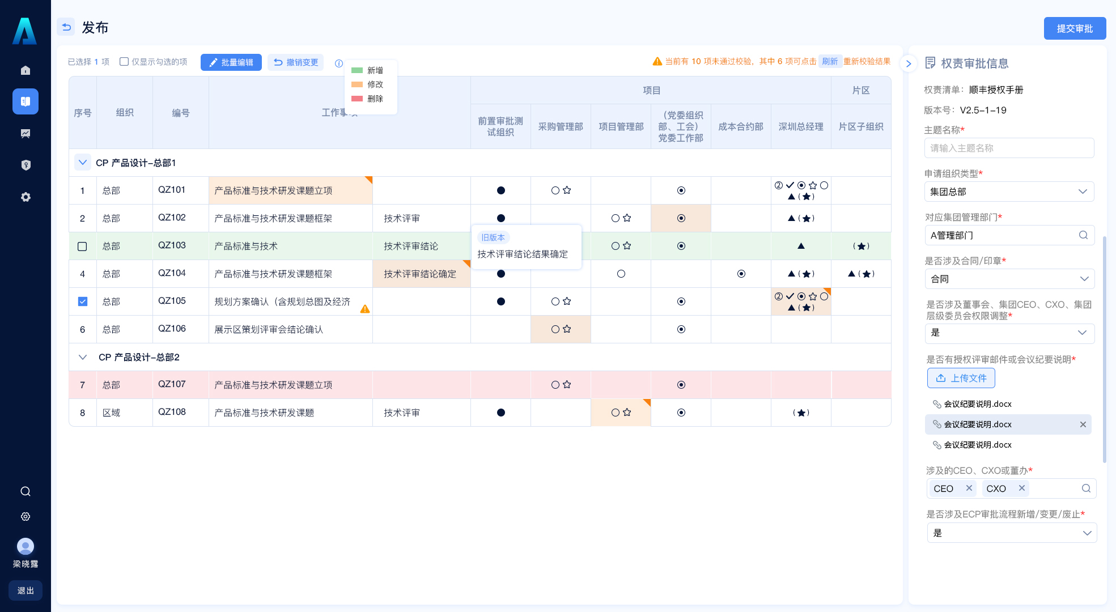Expand CP 产品设计-总部1 group
1116x612 pixels.
82,162
